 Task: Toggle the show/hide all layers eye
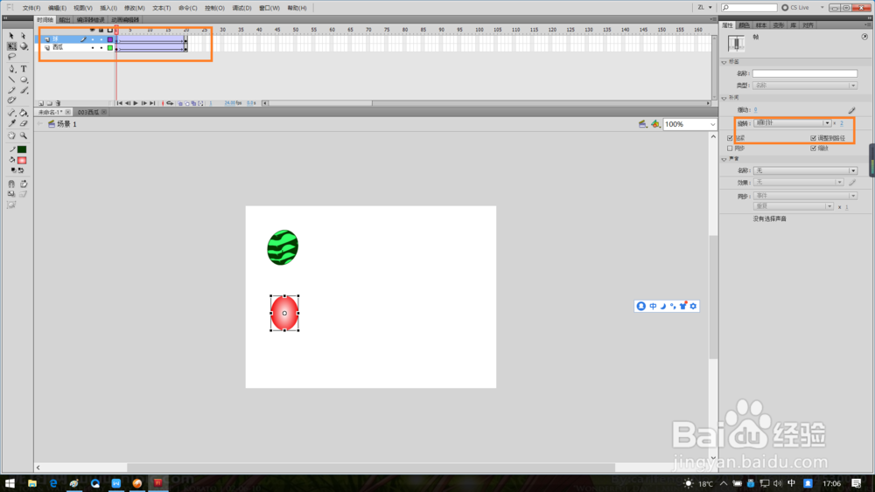tap(92, 30)
